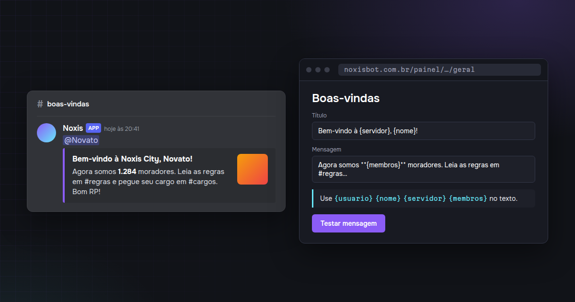
Task: Open the orange embed thumbnail image
Action: pyautogui.click(x=253, y=169)
